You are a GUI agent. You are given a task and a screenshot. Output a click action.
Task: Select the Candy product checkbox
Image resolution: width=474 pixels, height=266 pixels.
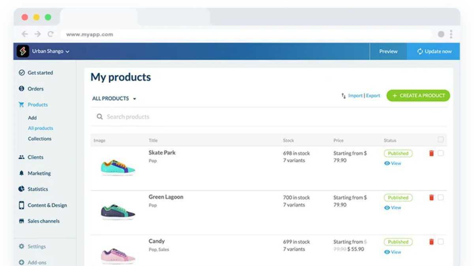440,242
